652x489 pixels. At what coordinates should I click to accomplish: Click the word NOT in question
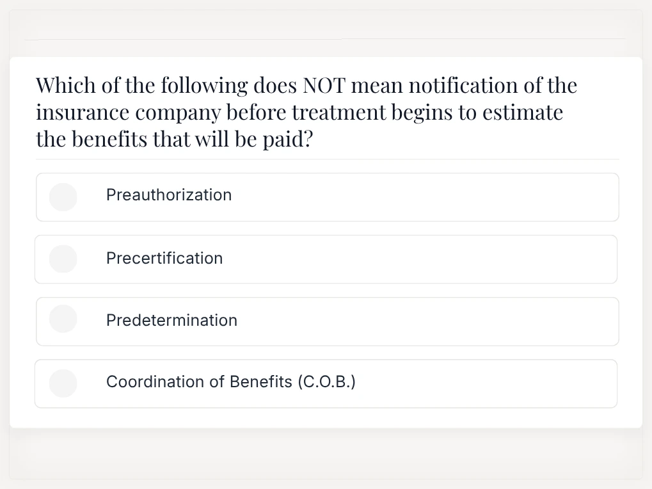tap(324, 85)
